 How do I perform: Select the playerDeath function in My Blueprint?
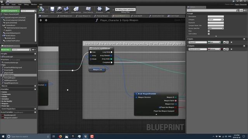click(x=9, y=73)
